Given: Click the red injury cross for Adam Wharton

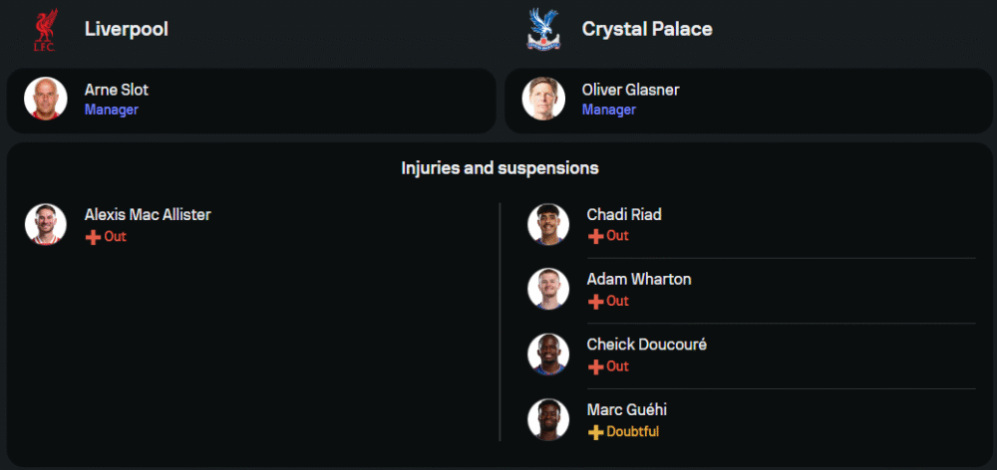Looking at the screenshot, I should [595, 302].
